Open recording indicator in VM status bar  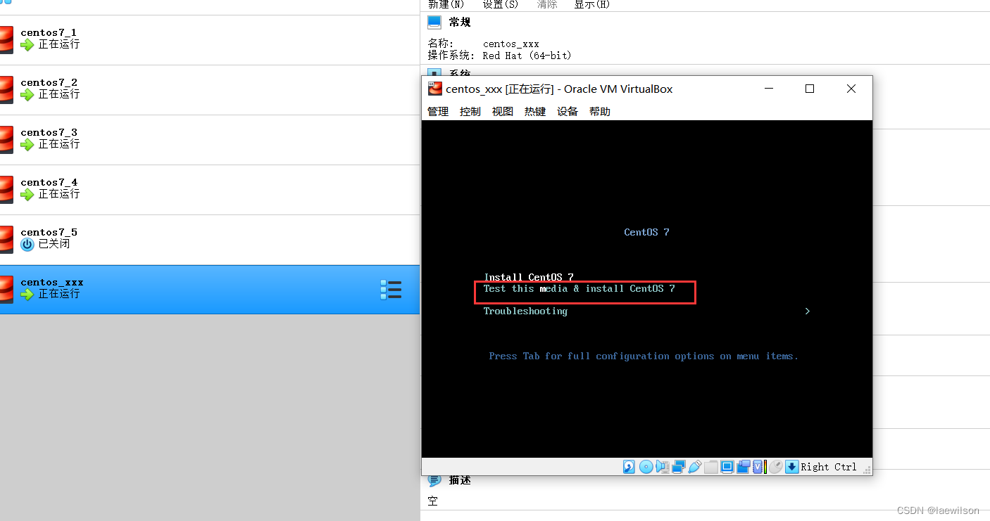(744, 467)
